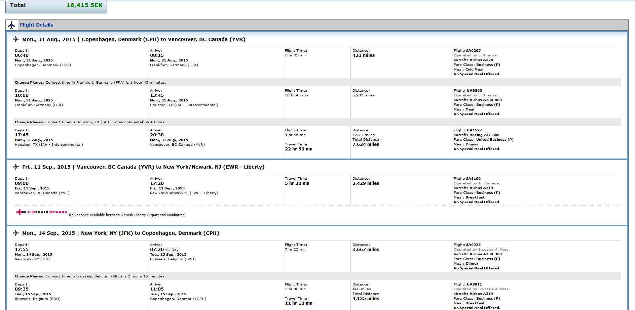Click the Houston Change Planes connection notice
Image resolution: width=635 pixels, height=310 pixels.
[x=90, y=122]
